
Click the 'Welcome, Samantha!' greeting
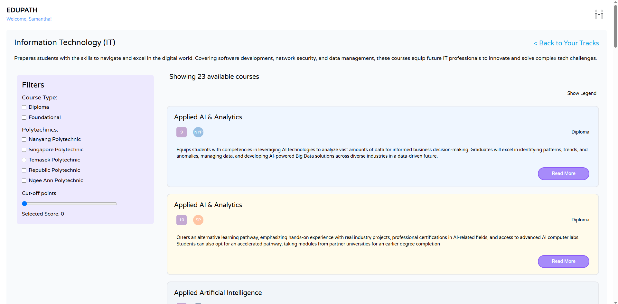(29, 19)
